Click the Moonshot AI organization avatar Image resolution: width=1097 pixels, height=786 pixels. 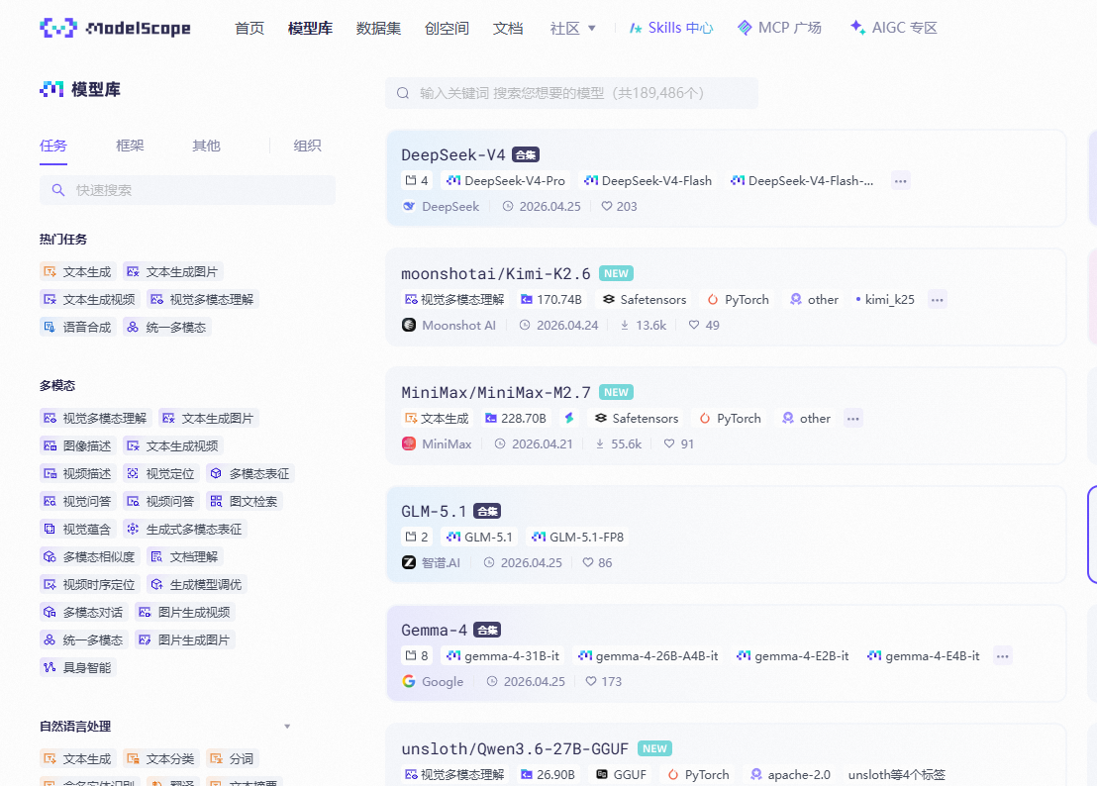coord(409,325)
